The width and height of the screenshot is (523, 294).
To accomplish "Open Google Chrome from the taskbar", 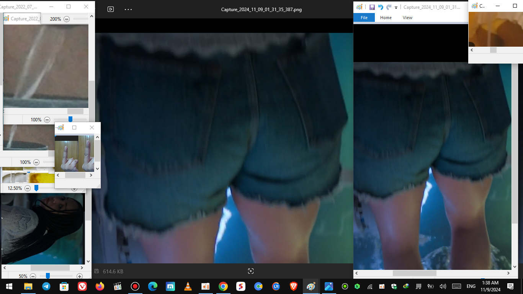I will 223,286.
